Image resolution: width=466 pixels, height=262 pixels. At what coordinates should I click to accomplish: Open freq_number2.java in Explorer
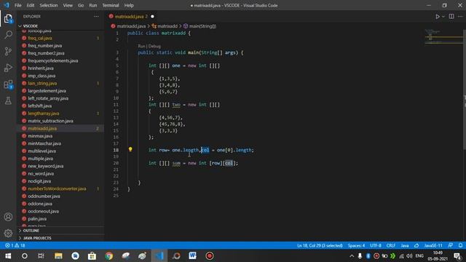[x=46, y=53]
